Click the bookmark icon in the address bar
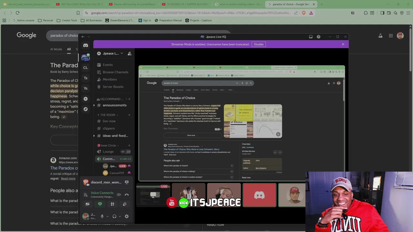Screen dimensions: 413x232 [x=78, y=13]
